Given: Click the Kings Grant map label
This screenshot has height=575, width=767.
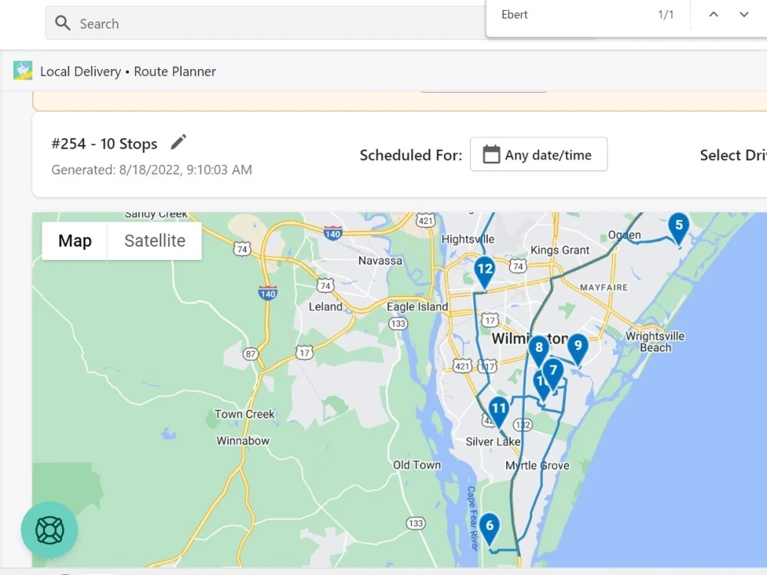Looking at the screenshot, I should point(560,250).
